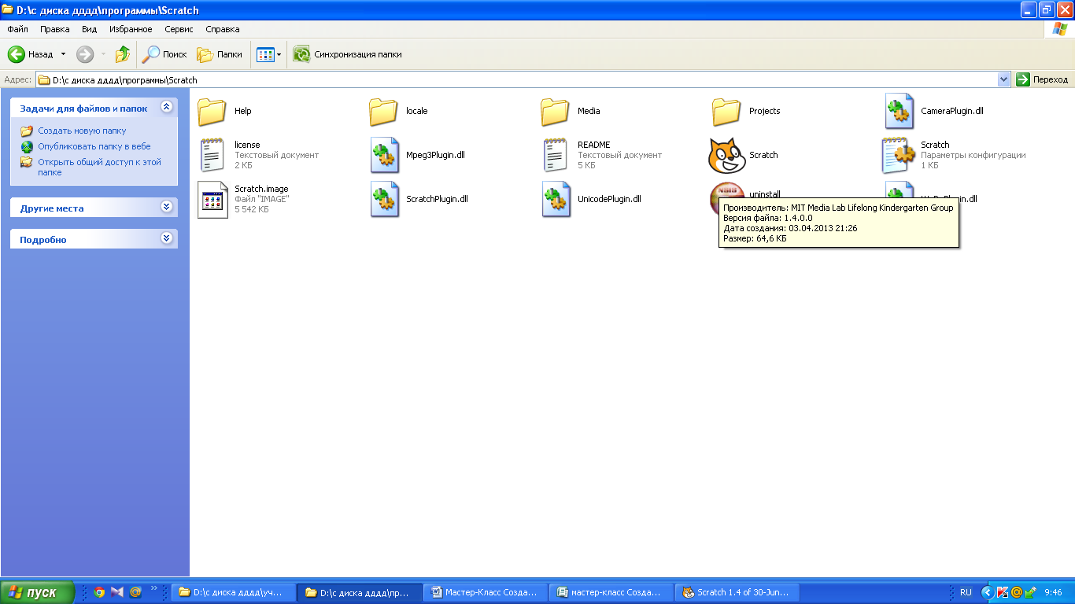Screen dimensions: 1075x604
Task: Switch to мастер-класс Созда... second taskbar button
Action: pyautogui.click(x=611, y=592)
